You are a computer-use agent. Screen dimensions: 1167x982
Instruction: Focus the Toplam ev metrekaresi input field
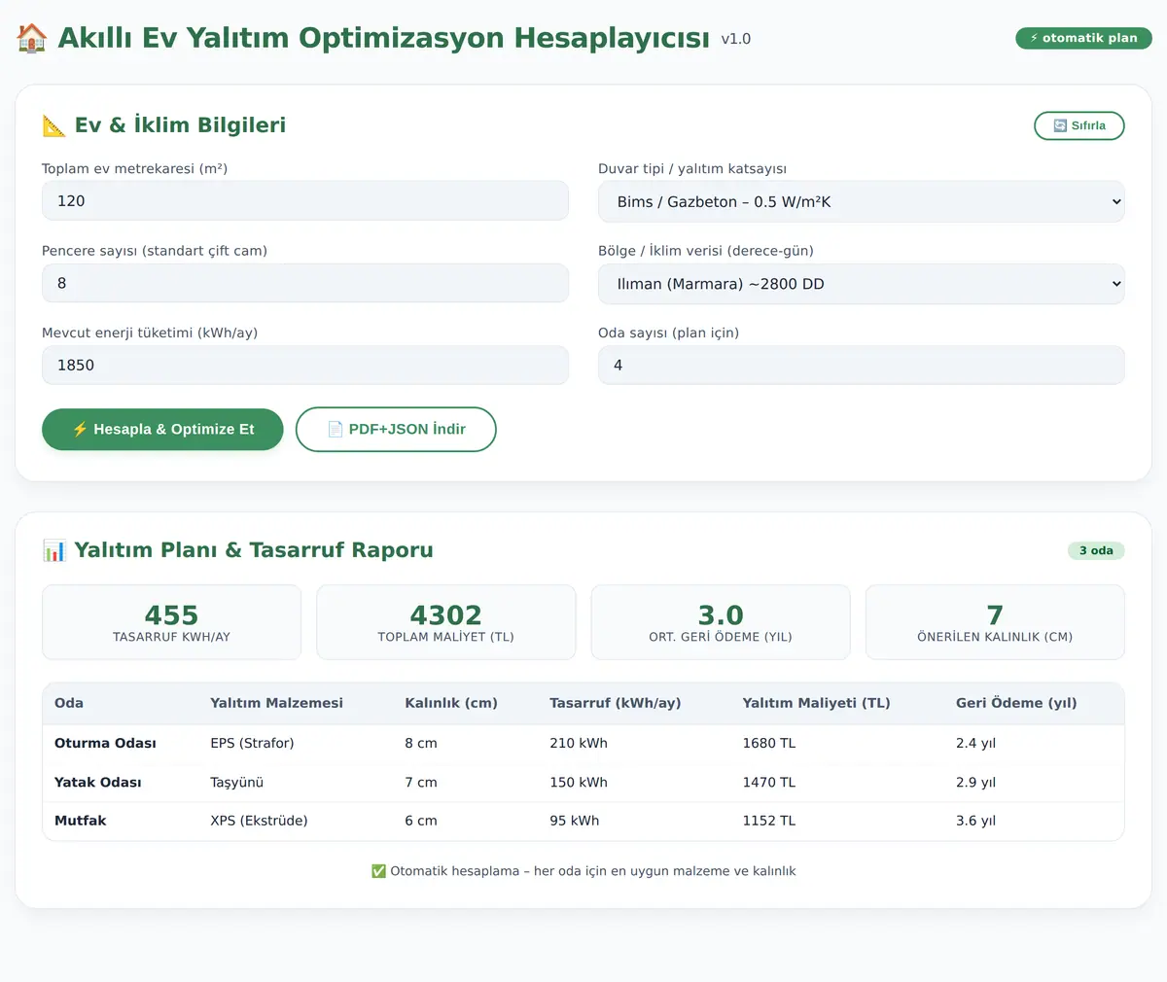[304, 200]
